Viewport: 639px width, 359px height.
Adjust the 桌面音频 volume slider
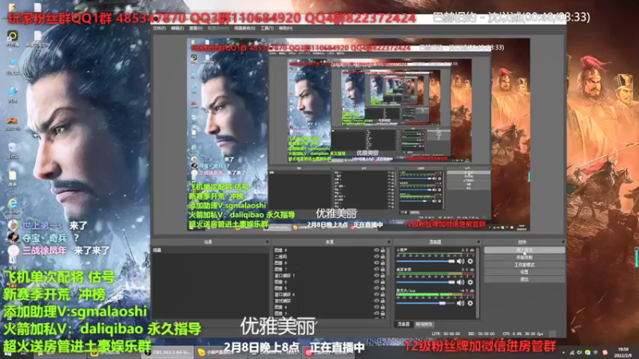click(x=426, y=282)
